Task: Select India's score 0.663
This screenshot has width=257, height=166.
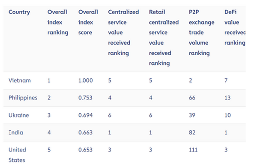Action: click(x=85, y=133)
